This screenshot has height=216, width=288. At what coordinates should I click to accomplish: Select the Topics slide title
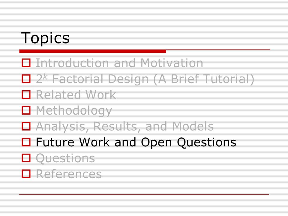pos(45,38)
